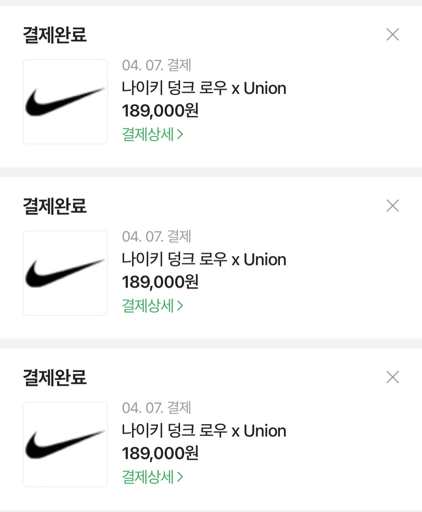Open Nike swoosh thumbnail in third order
Viewport: 422px width, 512px height.
click(x=65, y=444)
